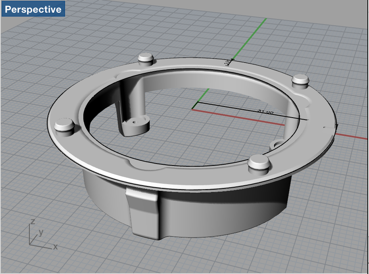369x274 pixels.
Task: Select the 31.00 radius dimension text
Action: (x=266, y=112)
